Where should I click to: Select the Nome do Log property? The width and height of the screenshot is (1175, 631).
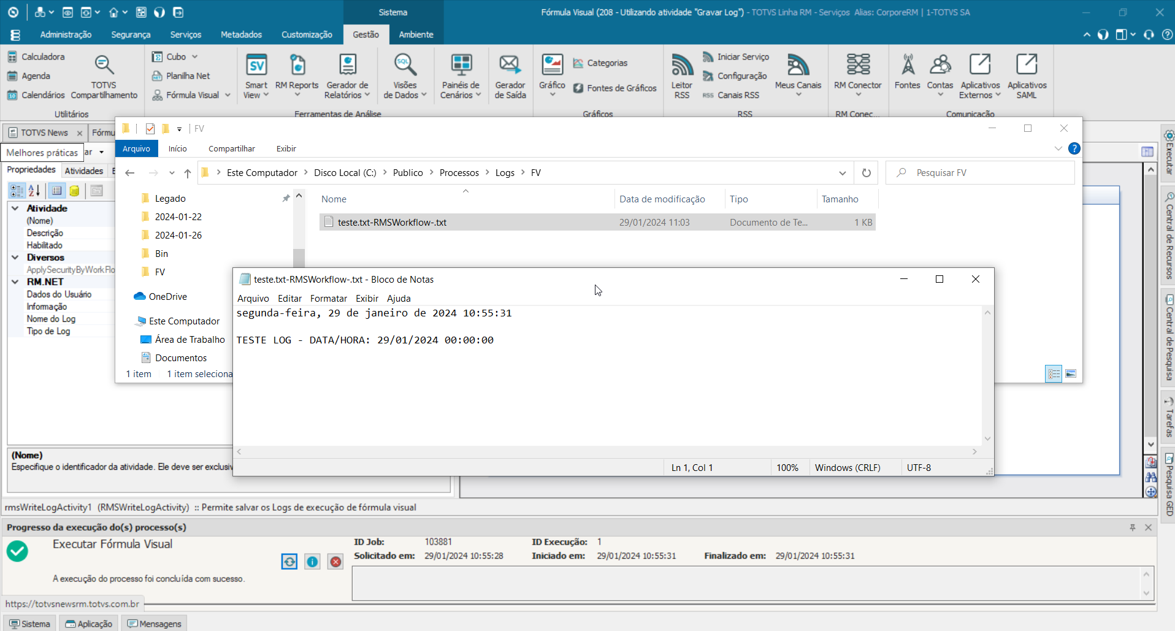click(51, 319)
